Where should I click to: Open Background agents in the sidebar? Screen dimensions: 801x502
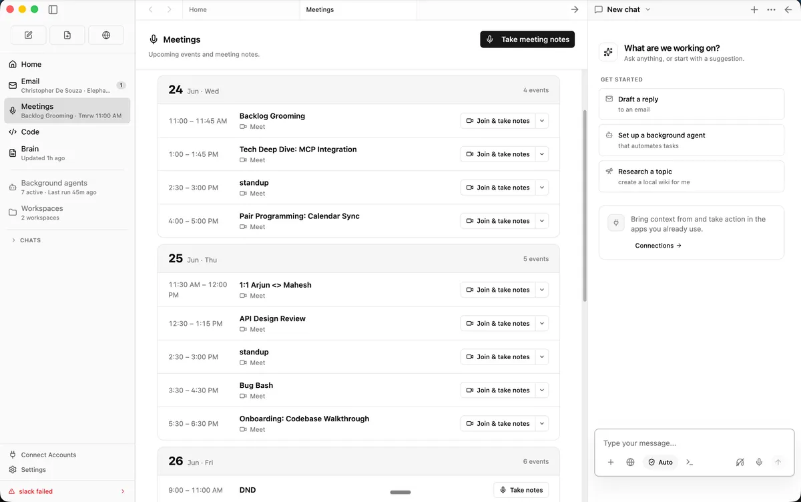(x=67, y=187)
